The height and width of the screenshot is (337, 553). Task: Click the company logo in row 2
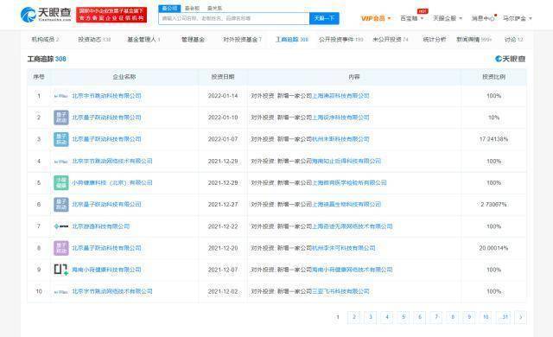point(61,118)
